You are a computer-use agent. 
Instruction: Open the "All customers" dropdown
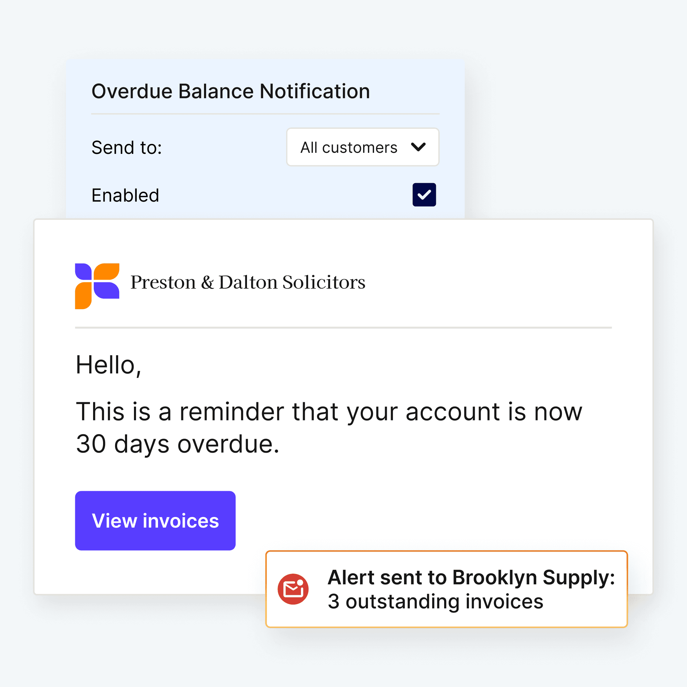point(362,147)
